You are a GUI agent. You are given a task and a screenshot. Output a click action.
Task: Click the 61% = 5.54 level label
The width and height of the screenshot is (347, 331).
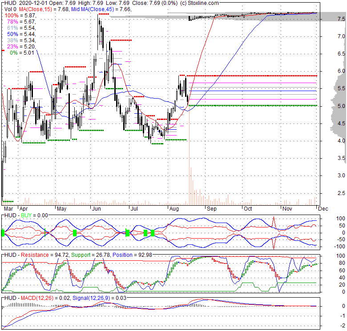[x=21, y=28]
